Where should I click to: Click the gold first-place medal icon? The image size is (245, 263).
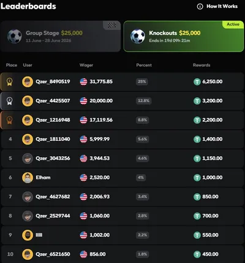pos(10,82)
